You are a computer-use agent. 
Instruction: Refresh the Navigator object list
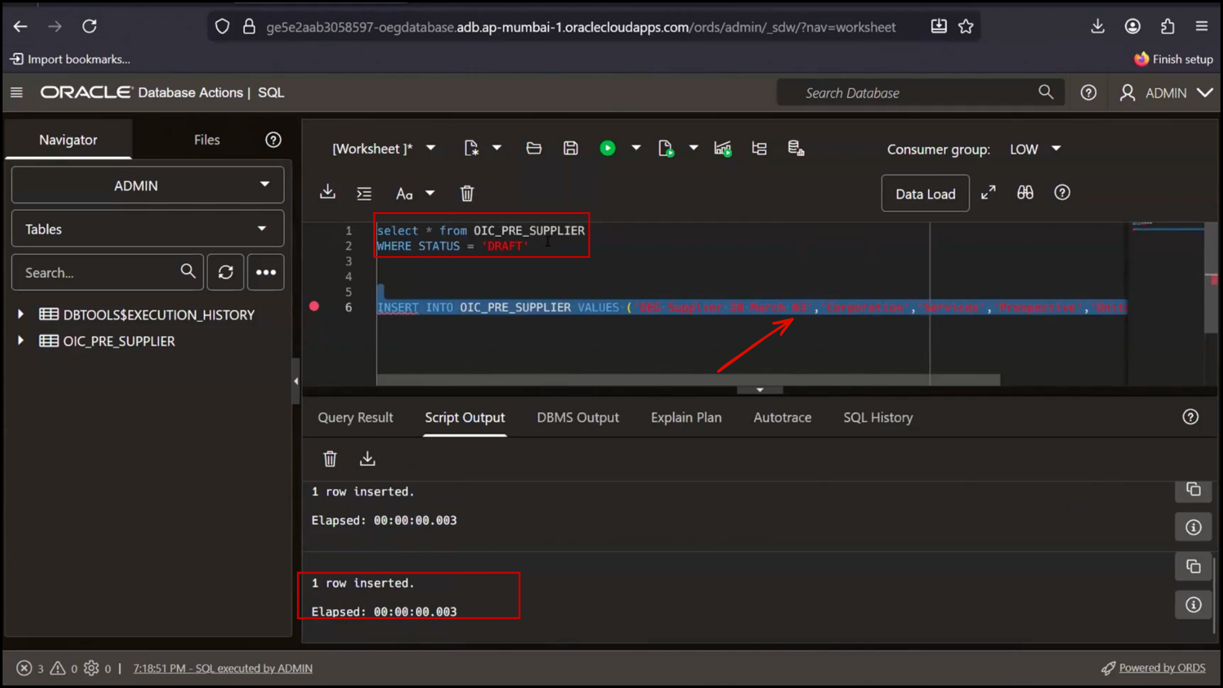point(225,273)
